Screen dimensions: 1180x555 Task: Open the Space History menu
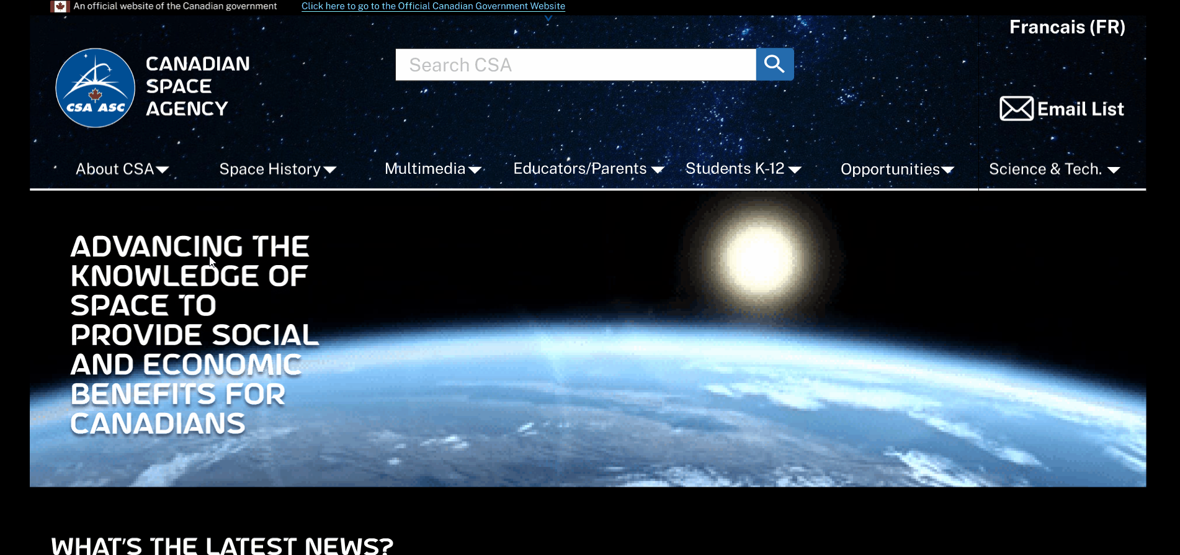click(x=278, y=169)
